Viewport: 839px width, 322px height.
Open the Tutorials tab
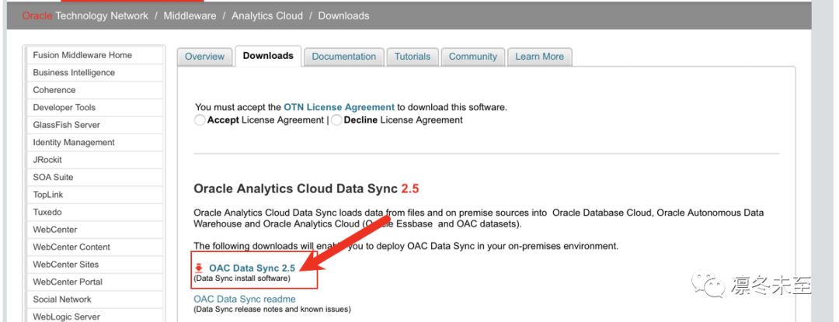[412, 57]
